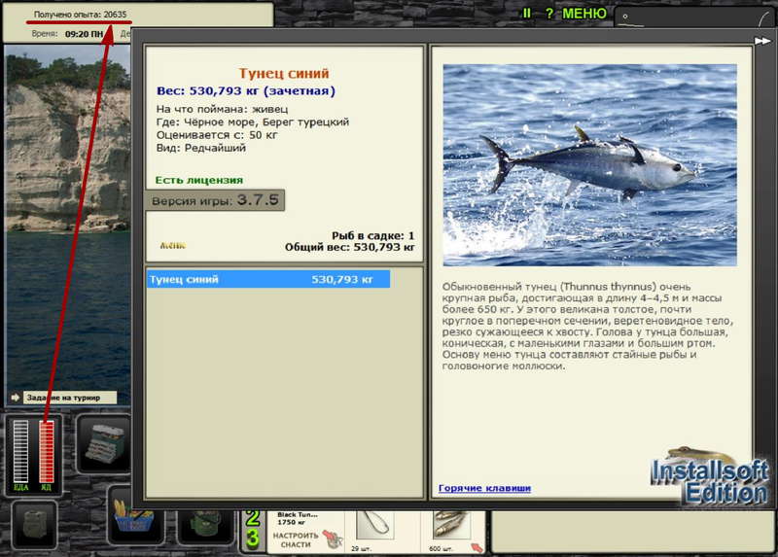Click the ЕДА food level bar
Screen dimensions: 778x557
[20, 451]
